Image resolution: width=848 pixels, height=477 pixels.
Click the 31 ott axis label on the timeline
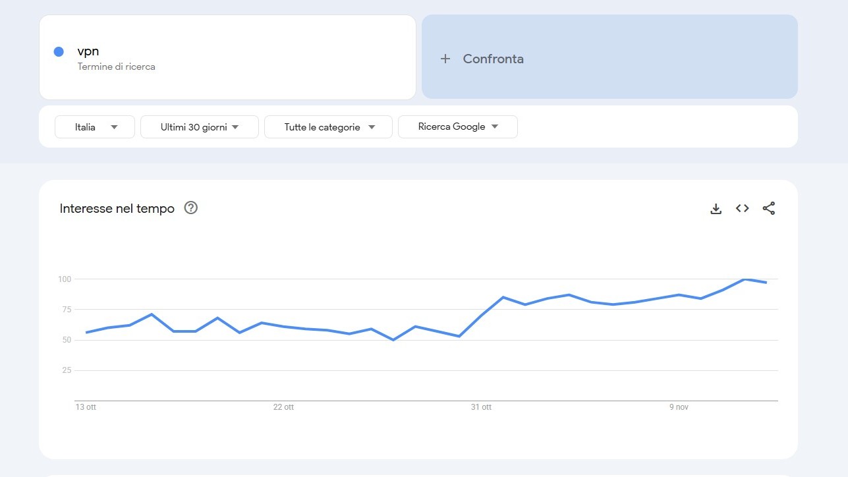(x=482, y=407)
